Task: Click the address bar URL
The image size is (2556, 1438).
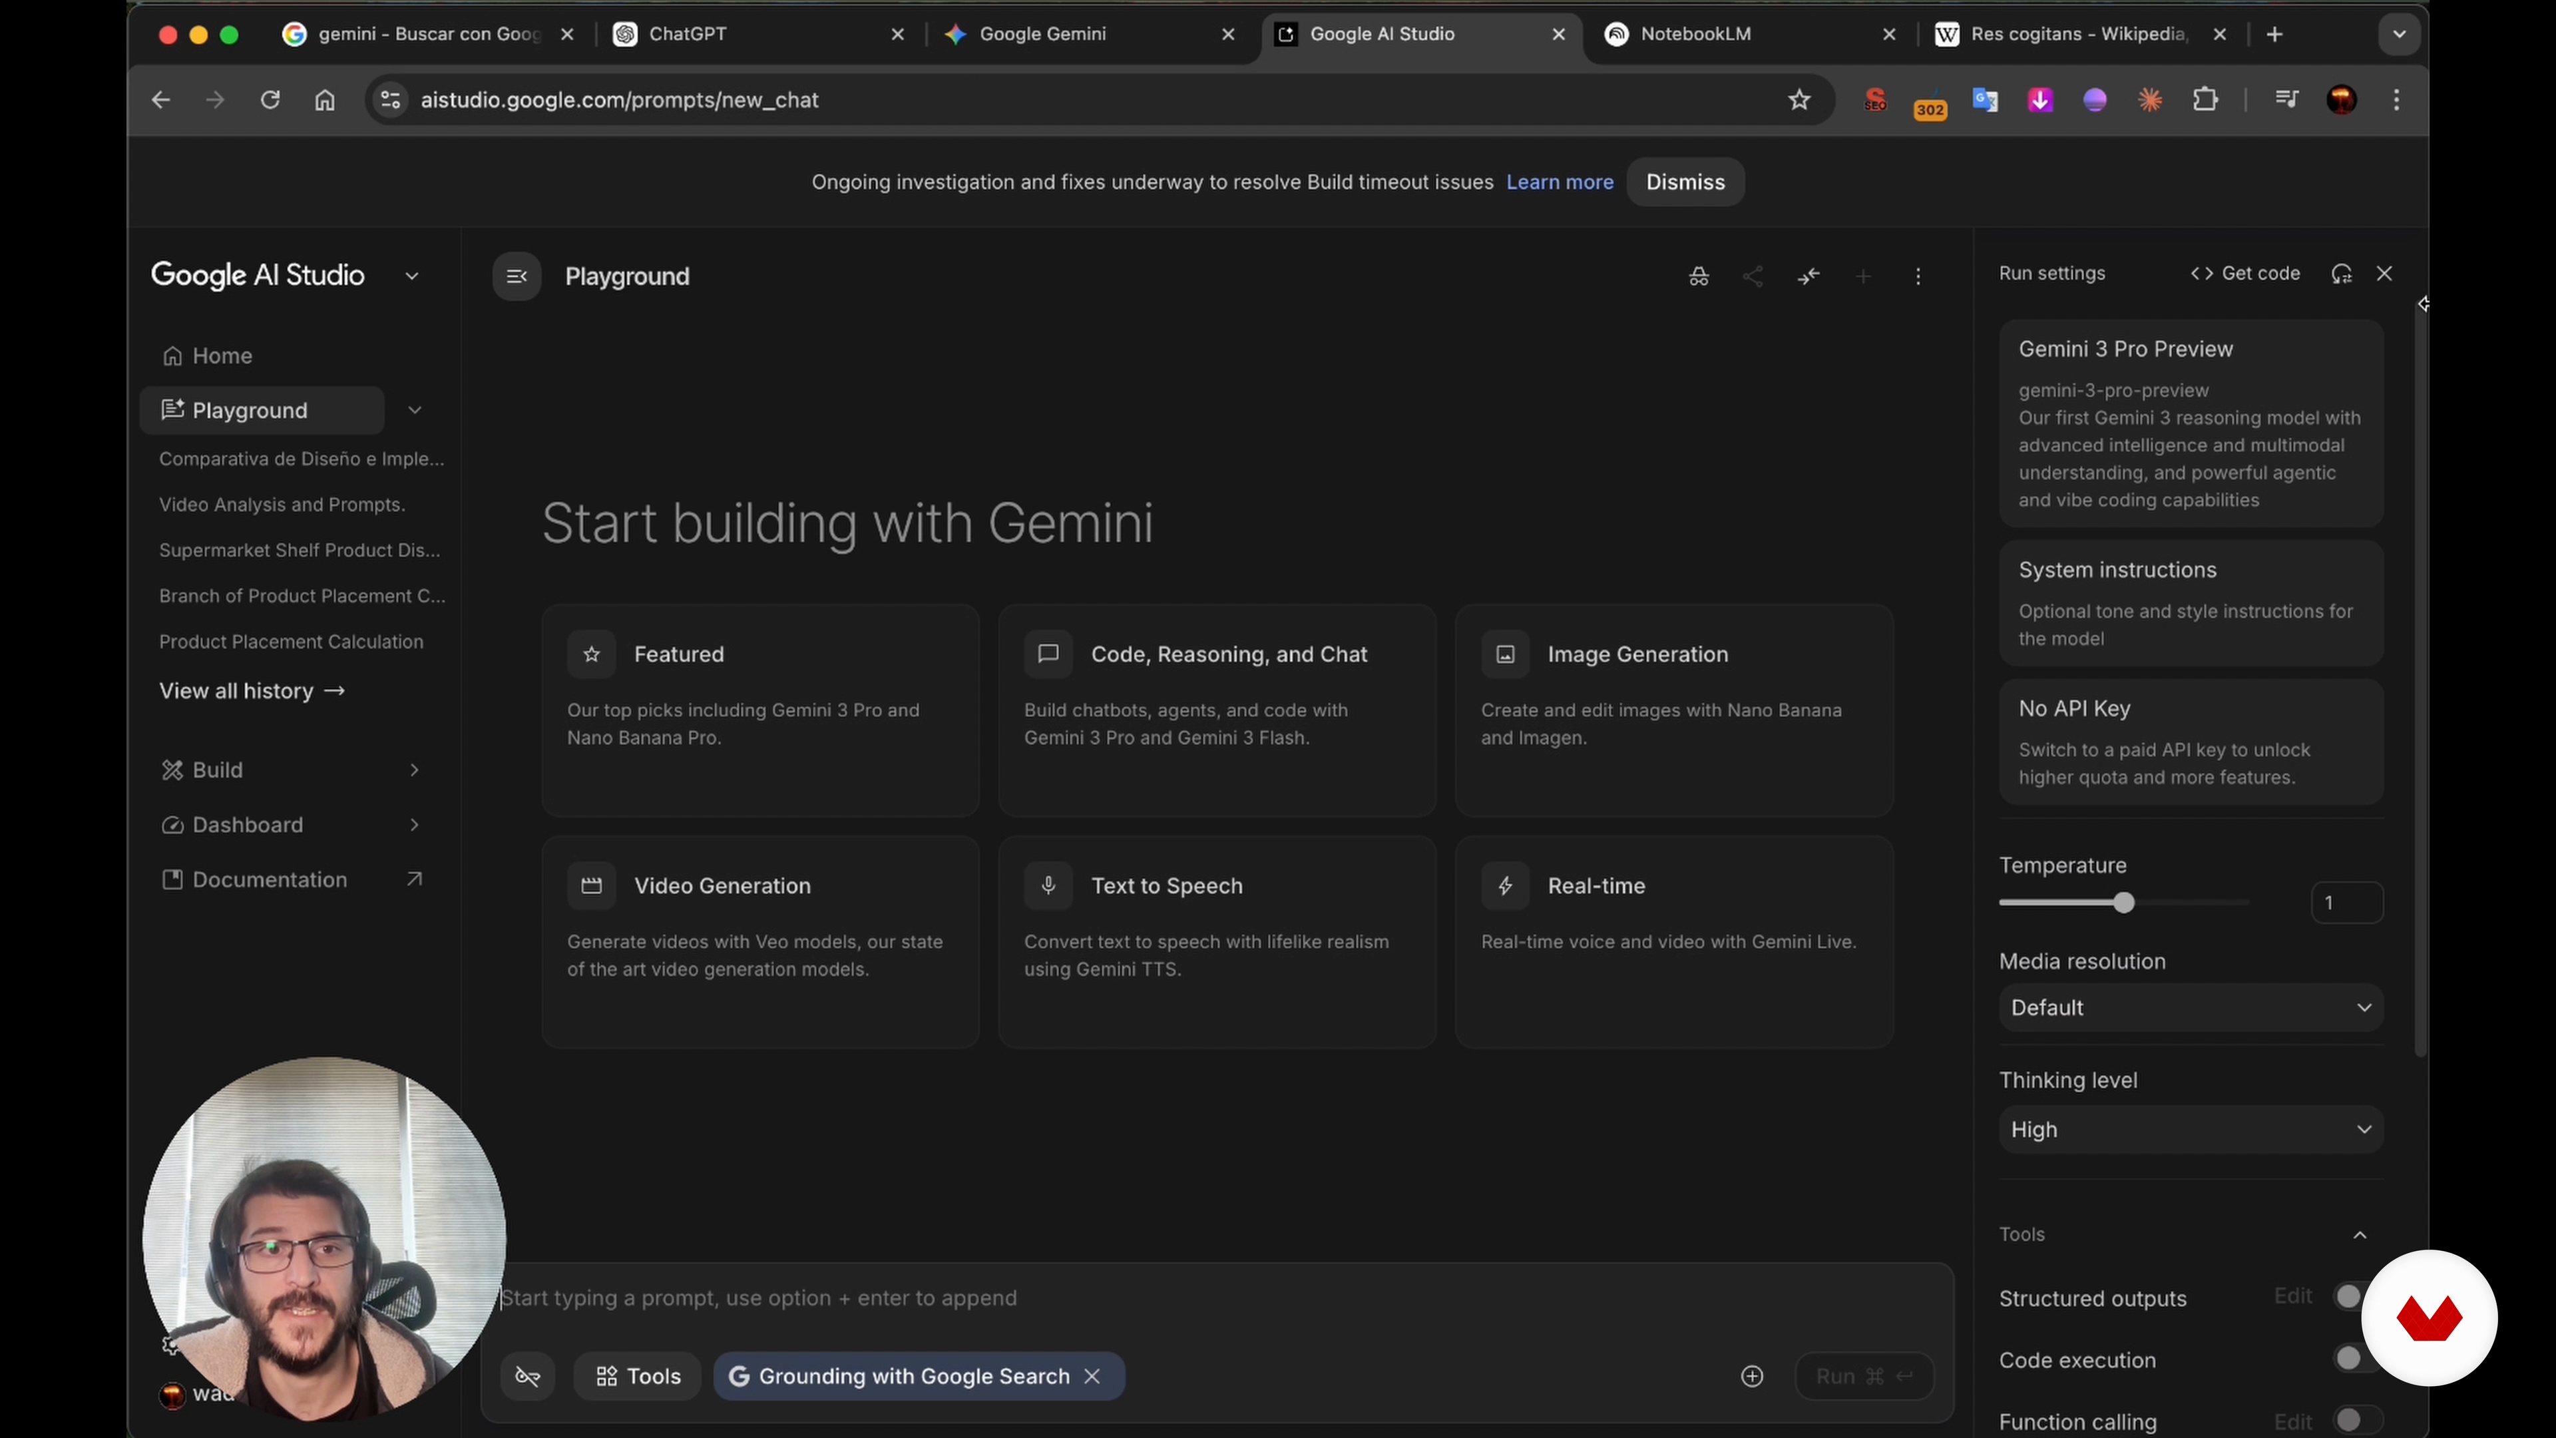Action: point(619,101)
